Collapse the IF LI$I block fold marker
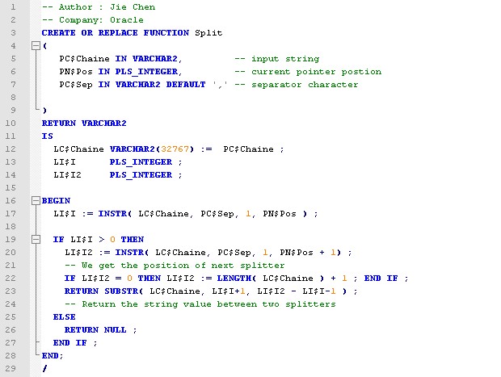 click(35, 240)
